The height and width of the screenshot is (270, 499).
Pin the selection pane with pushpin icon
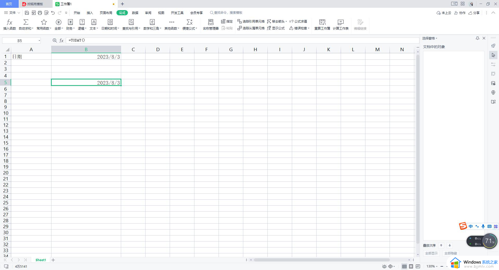477,38
